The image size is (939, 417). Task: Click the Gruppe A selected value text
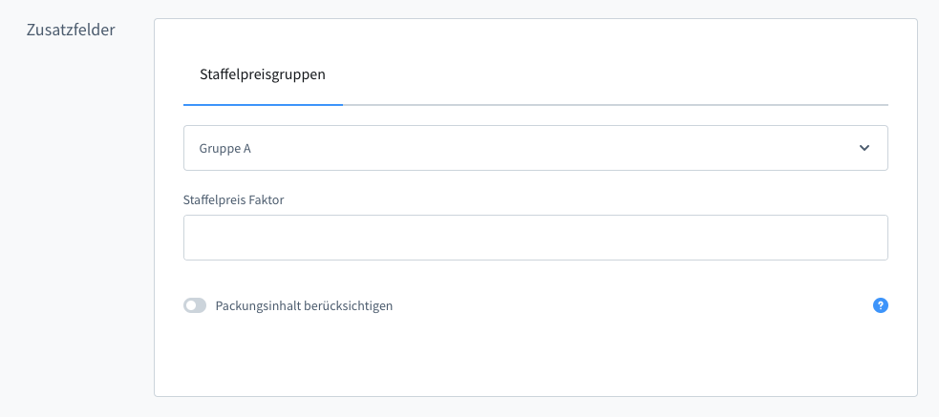click(x=225, y=149)
